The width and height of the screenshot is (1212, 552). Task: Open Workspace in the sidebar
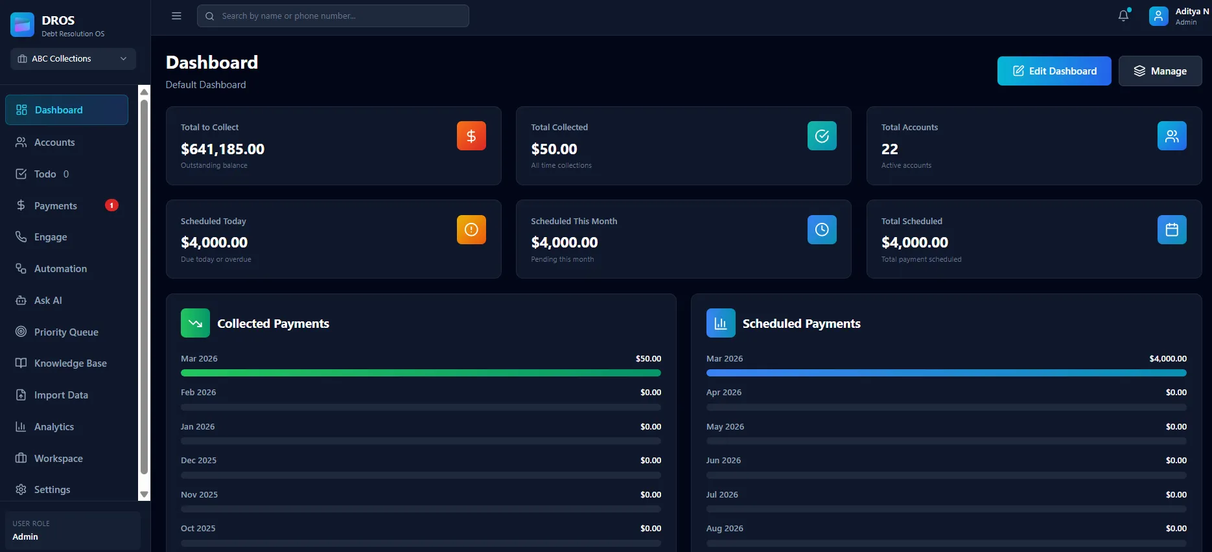coord(67,459)
